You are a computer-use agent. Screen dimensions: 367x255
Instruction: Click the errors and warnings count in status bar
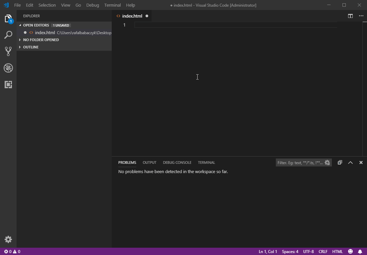(x=12, y=251)
